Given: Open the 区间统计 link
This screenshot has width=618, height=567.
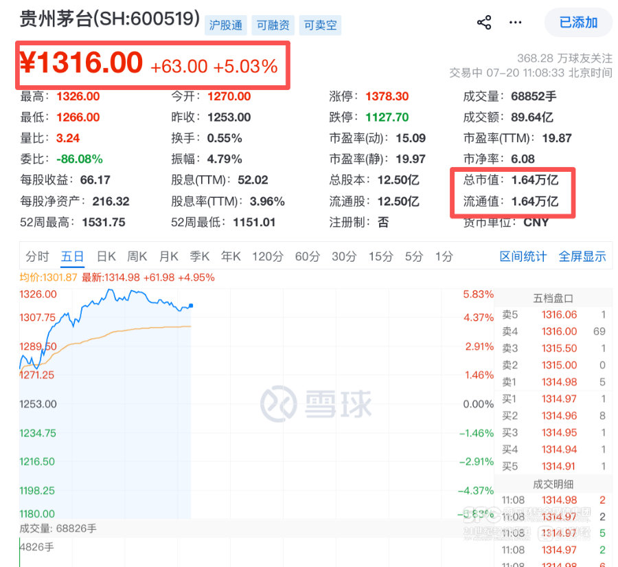Looking at the screenshot, I should (x=523, y=256).
